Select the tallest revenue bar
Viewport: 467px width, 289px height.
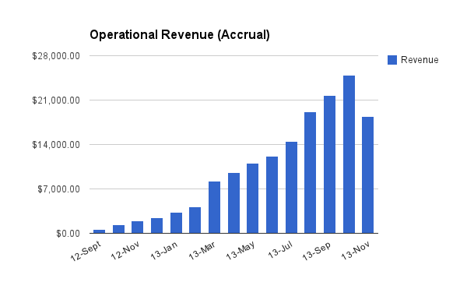tap(349, 154)
